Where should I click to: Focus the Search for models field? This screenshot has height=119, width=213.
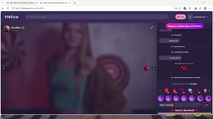[x=97, y=17]
